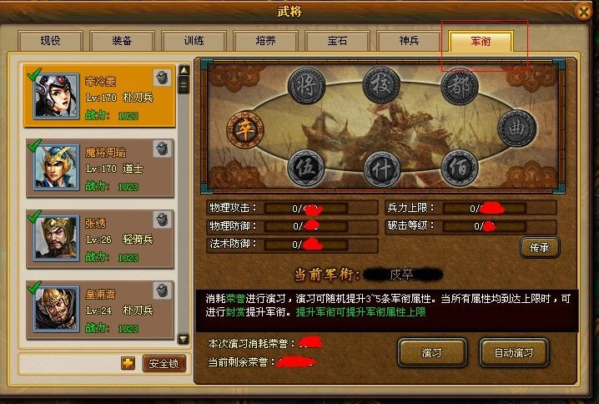Viewport: 599px width, 404px height.
Task: Select the 将 rank medallion
Action: 306,86
